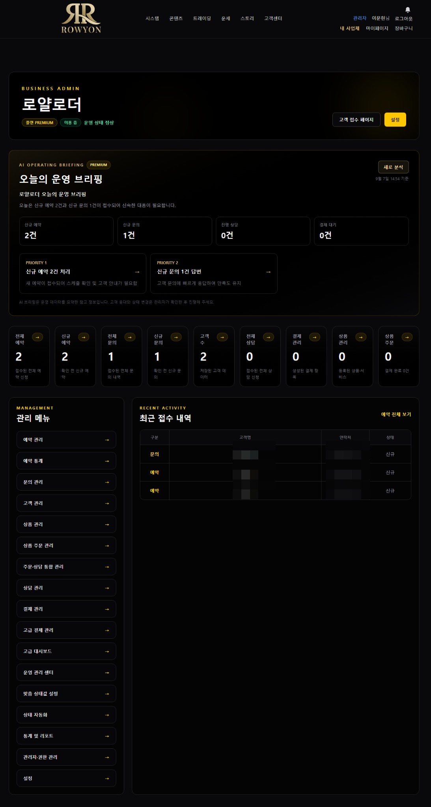Open 맞춤 상태값 설정 menu item
Viewport: 431px width, 807px height.
coord(66,694)
